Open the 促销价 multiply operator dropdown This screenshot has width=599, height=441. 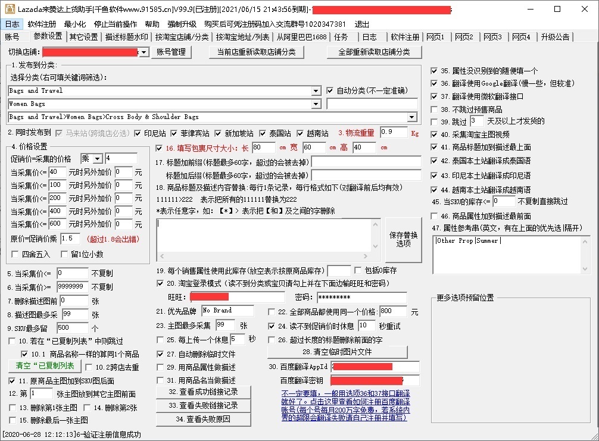(98, 158)
